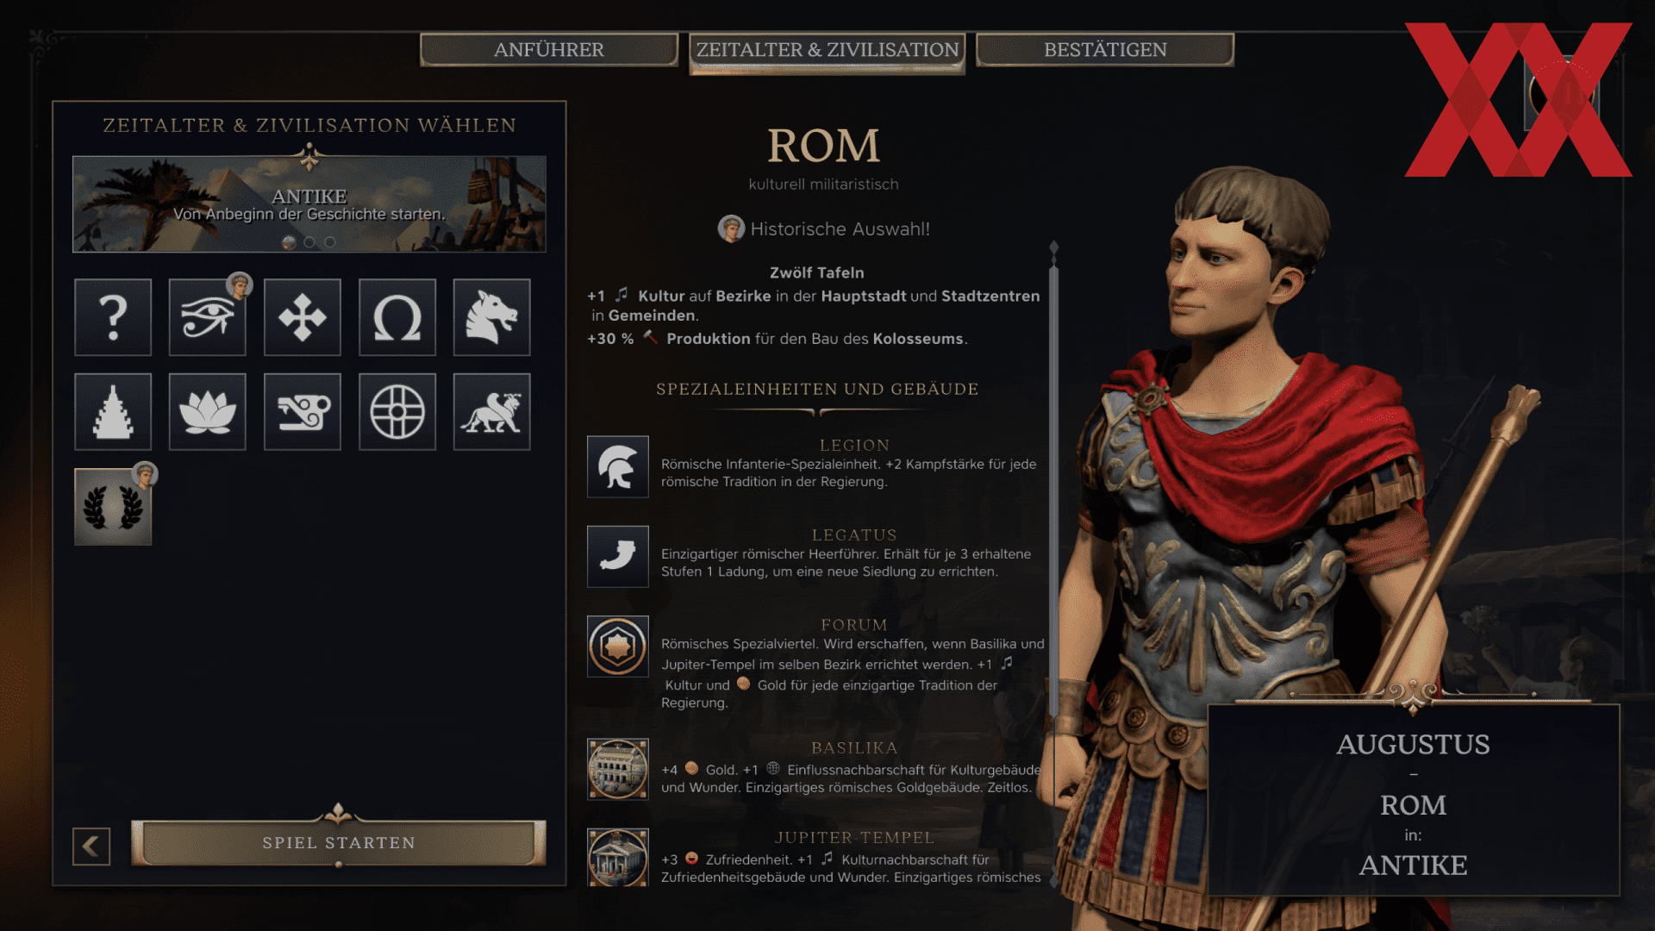Click the Antike age banner thumbnail
The image size is (1655, 931).
tap(309, 204)
